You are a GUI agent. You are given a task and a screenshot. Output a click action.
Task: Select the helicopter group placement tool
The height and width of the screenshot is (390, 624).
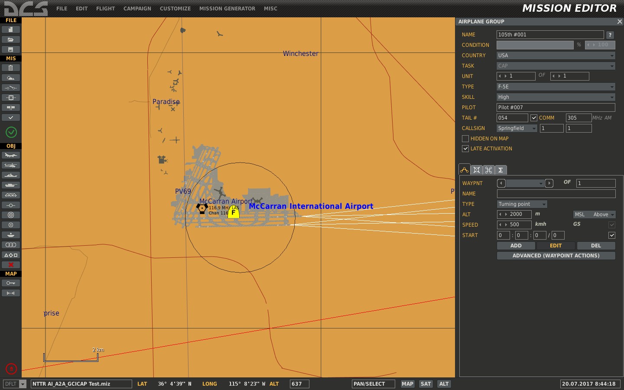coord(10,165)
